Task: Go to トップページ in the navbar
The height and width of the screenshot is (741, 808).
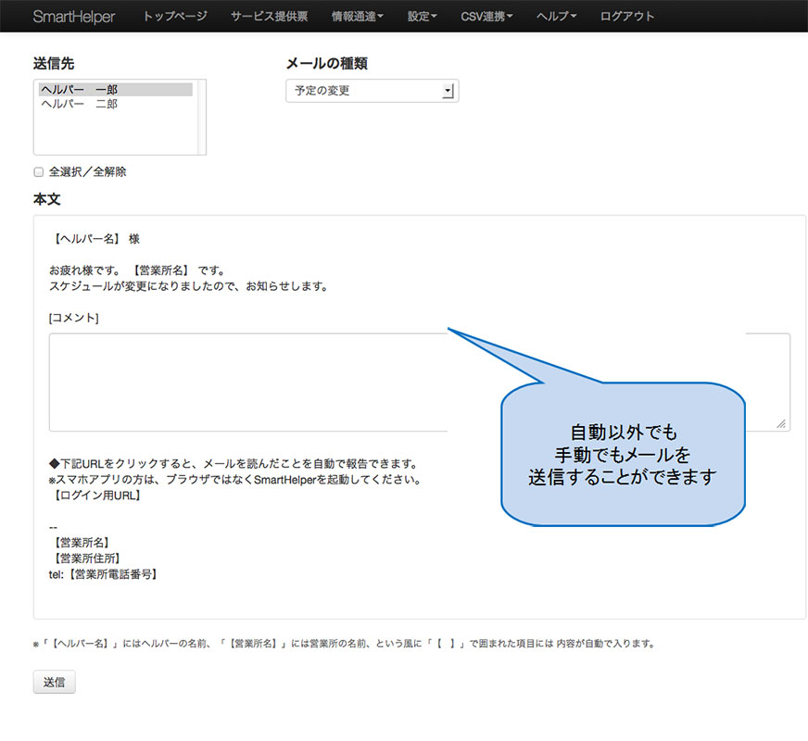Action: (175, 17)
